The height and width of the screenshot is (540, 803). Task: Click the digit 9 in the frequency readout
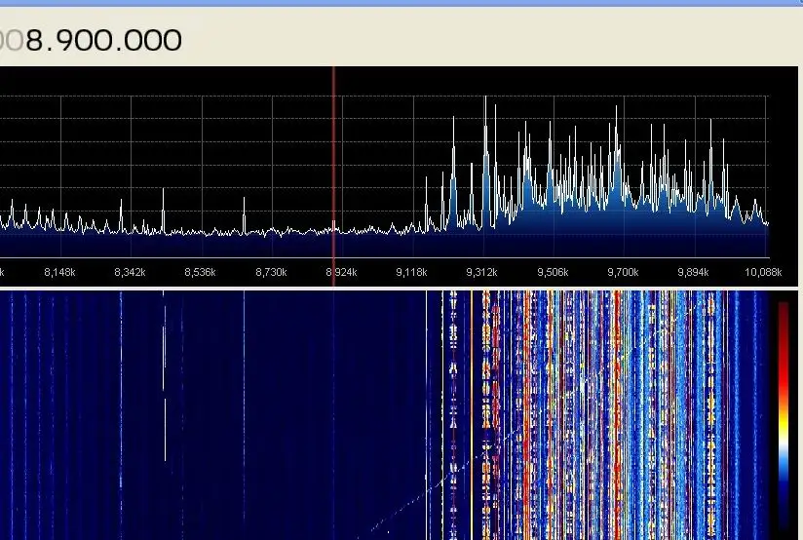click(64, 41)
